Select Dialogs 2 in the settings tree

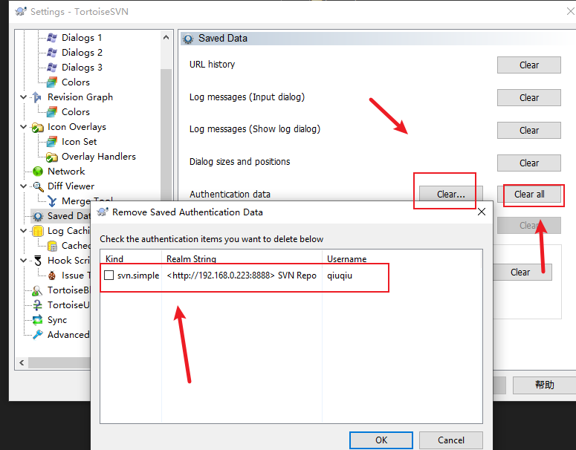click(x=82, y=53)
